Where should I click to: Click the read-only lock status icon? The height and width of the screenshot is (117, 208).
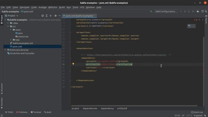pos(205,116)
